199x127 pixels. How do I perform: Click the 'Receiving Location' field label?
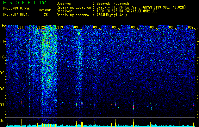click(x=74, y=7)
